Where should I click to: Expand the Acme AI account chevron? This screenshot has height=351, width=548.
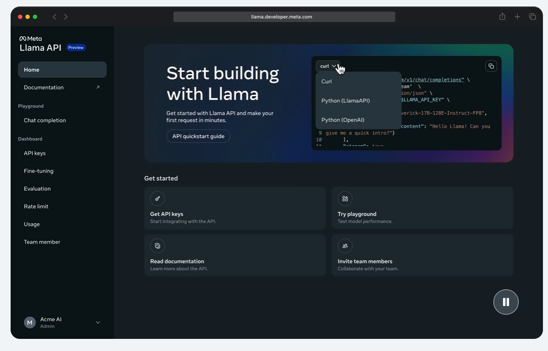[98, 322]
